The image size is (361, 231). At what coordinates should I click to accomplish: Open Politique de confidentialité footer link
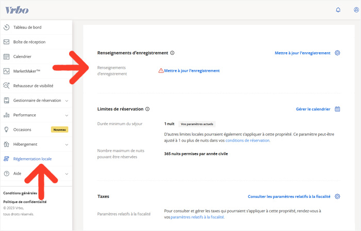[25, 202]
